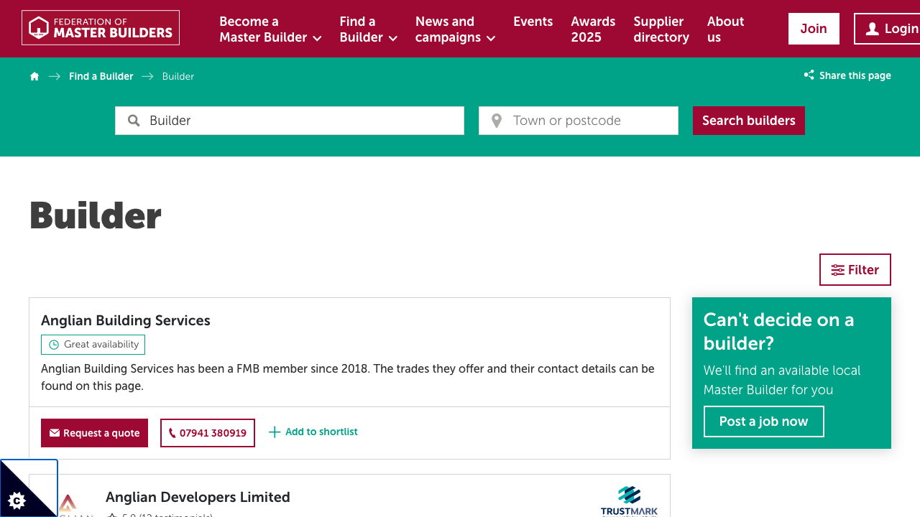Click the phone icon next to 07941 380919

pyautogui.click(x=172, y=433)
